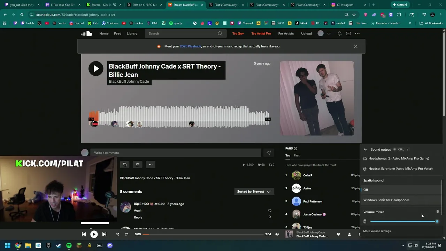Image resolution: width=446 pixels, height=251 pixels.
Task: Click the search magnifier icon
Action: (x=220, y=33)
